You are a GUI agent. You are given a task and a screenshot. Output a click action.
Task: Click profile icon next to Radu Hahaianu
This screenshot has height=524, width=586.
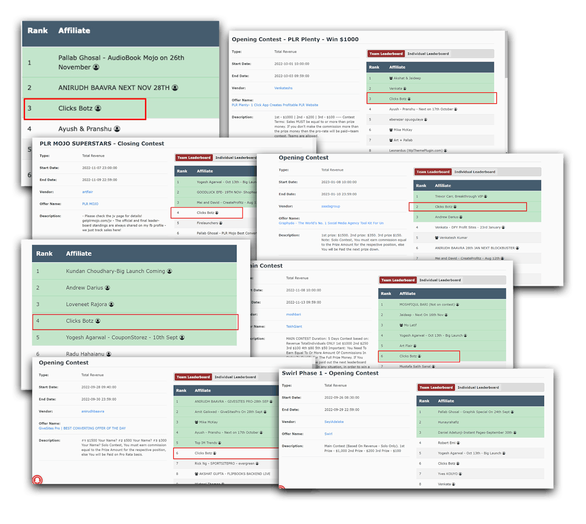108,354
